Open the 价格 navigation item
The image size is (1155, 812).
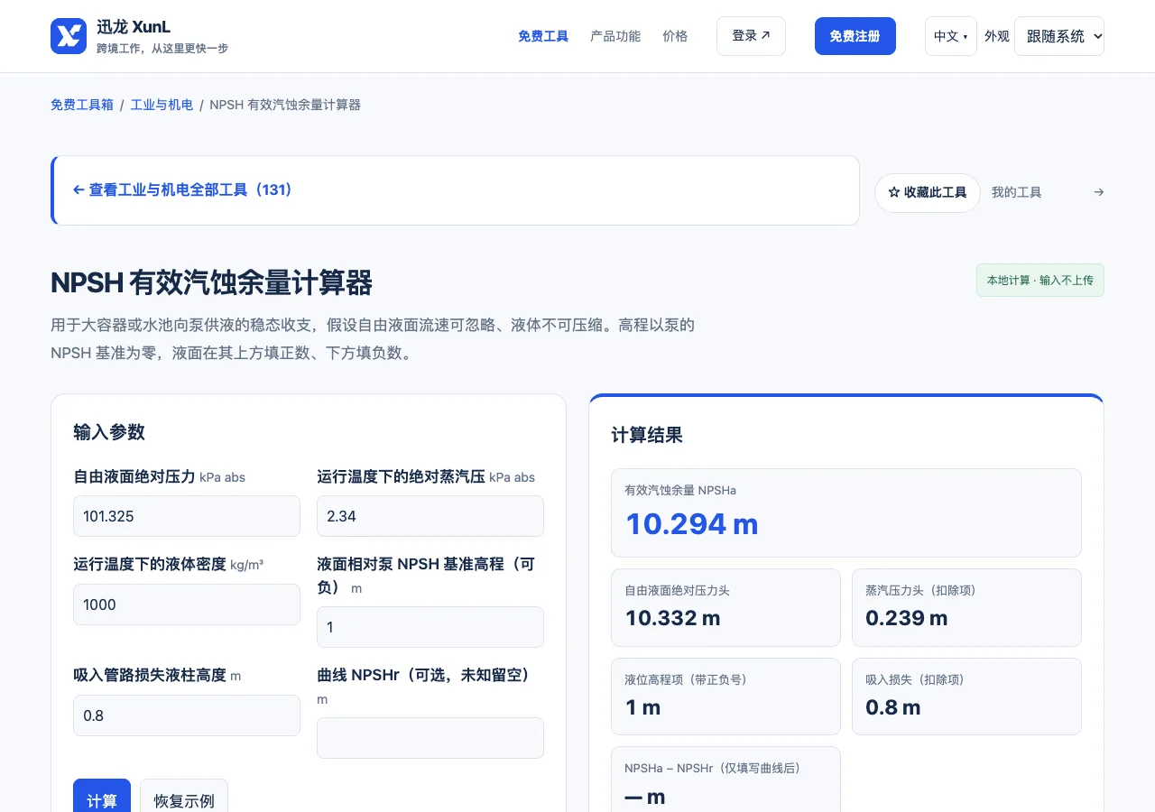(x=675, y=36)
